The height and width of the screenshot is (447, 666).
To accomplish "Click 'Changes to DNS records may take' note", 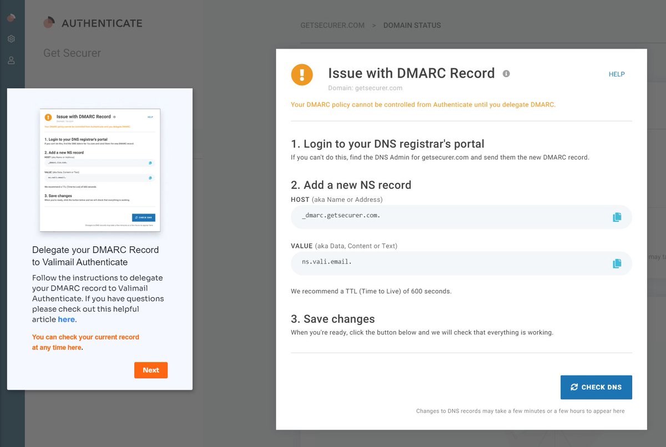I will [x=521, y=411].
